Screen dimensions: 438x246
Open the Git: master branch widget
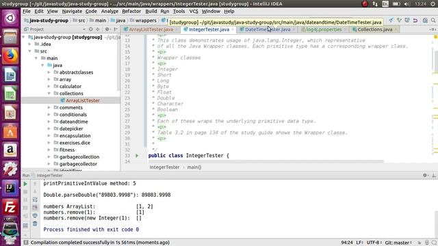click(x=398, y=243)
